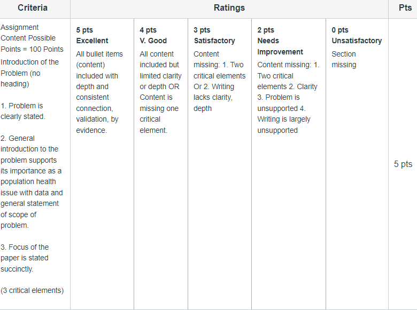Viewport: 417px width, 310px height.
Task: Select the 5 pts Excellent rating cell
Action: (102, 164)
